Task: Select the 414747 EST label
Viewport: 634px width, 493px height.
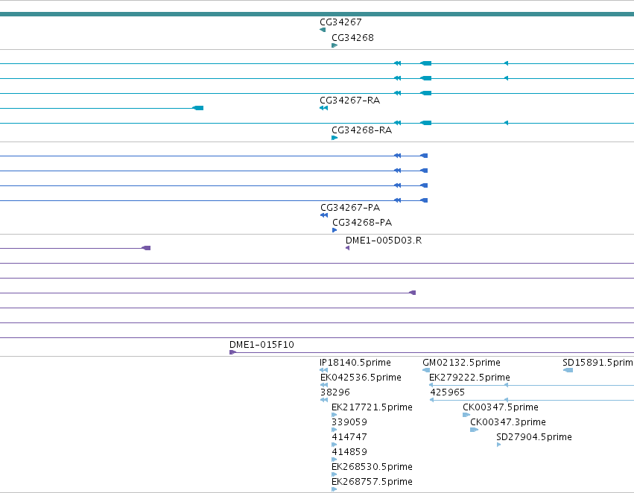Action: pos(349,437)
